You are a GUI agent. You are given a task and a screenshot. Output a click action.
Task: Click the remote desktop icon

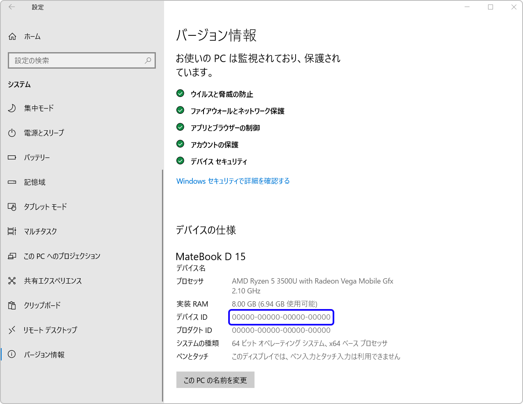[12, 330]
